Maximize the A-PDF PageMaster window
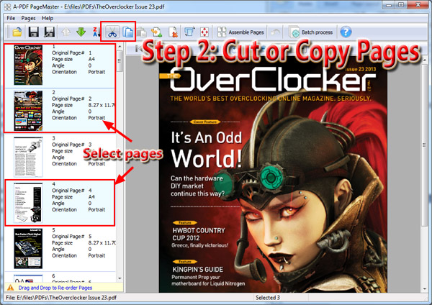 (401, 5)
